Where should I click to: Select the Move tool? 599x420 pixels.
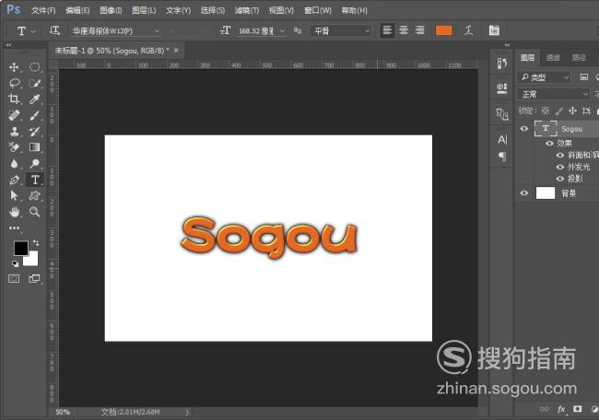pyautogui.click(x=14, y=67)
